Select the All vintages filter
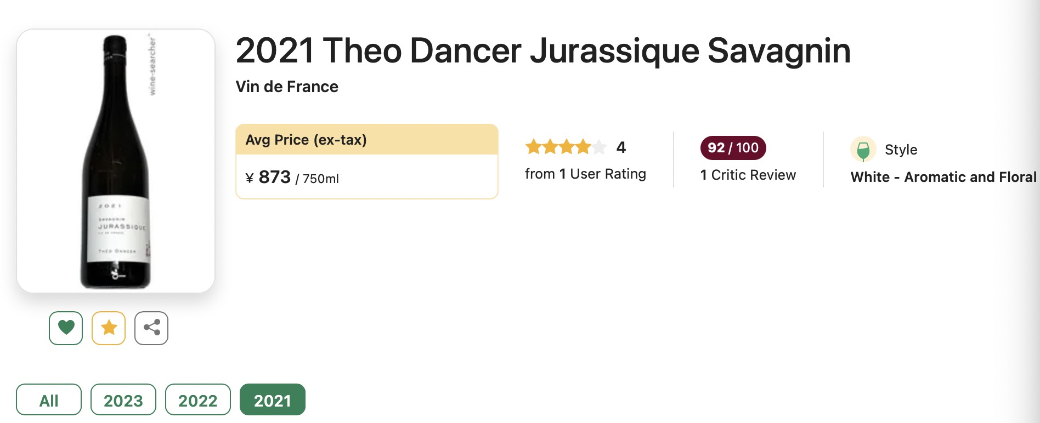The width and height of the screenshot is (1040, 423). pyautogui.click(x=49, y=400)
